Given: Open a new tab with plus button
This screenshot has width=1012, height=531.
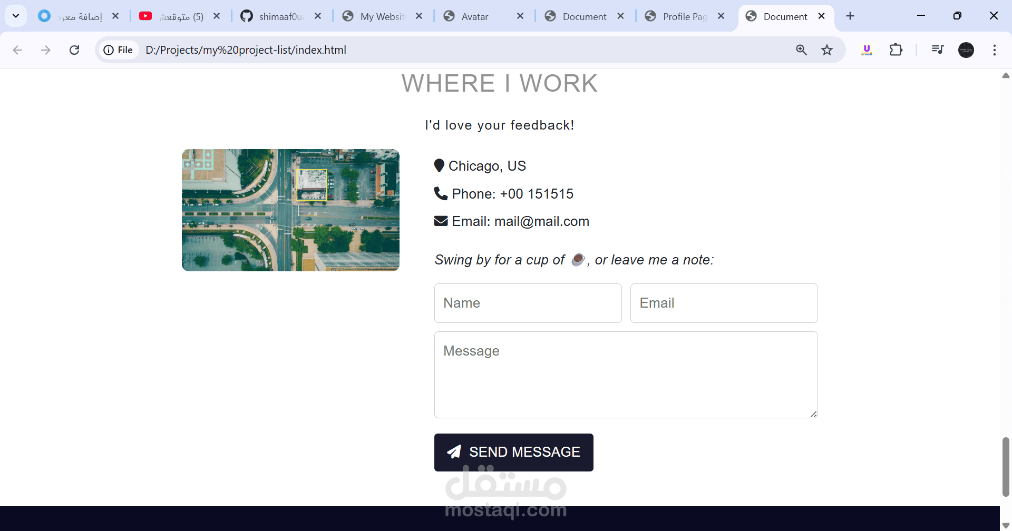Looking at the screenshot, I should tap(850, 16).
